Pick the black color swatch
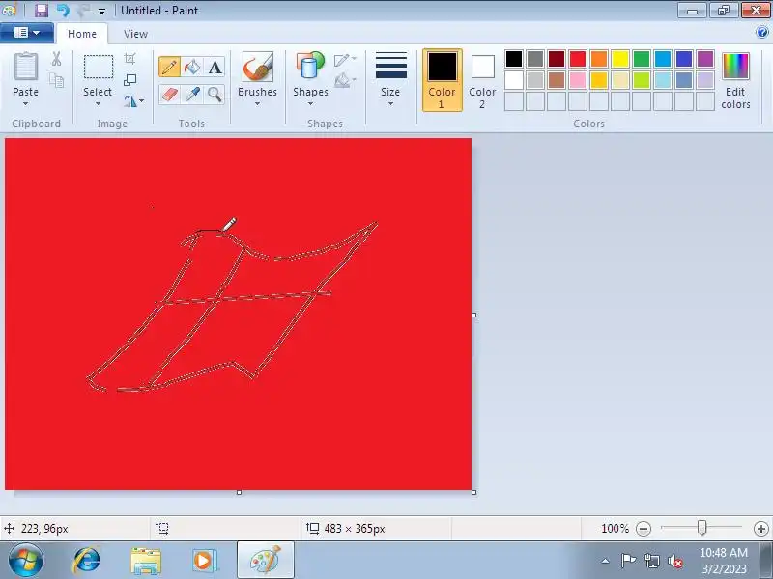 point(514,59)
